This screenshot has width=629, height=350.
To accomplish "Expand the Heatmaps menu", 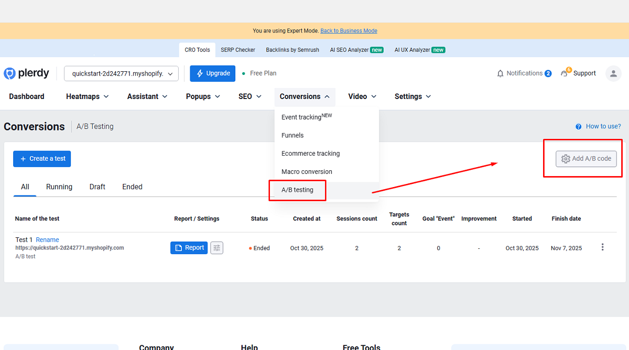I will click(x=87, y=96).
